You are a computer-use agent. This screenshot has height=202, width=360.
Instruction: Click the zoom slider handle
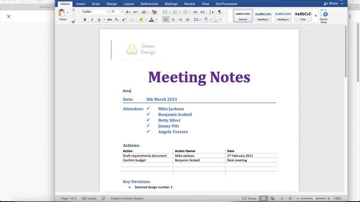[x=314, y=198]
